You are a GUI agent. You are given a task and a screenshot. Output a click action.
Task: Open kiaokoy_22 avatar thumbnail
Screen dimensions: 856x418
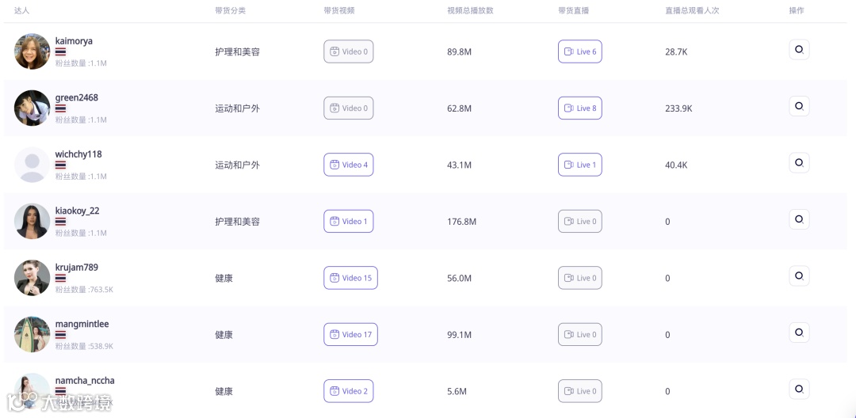pos(32,221)
